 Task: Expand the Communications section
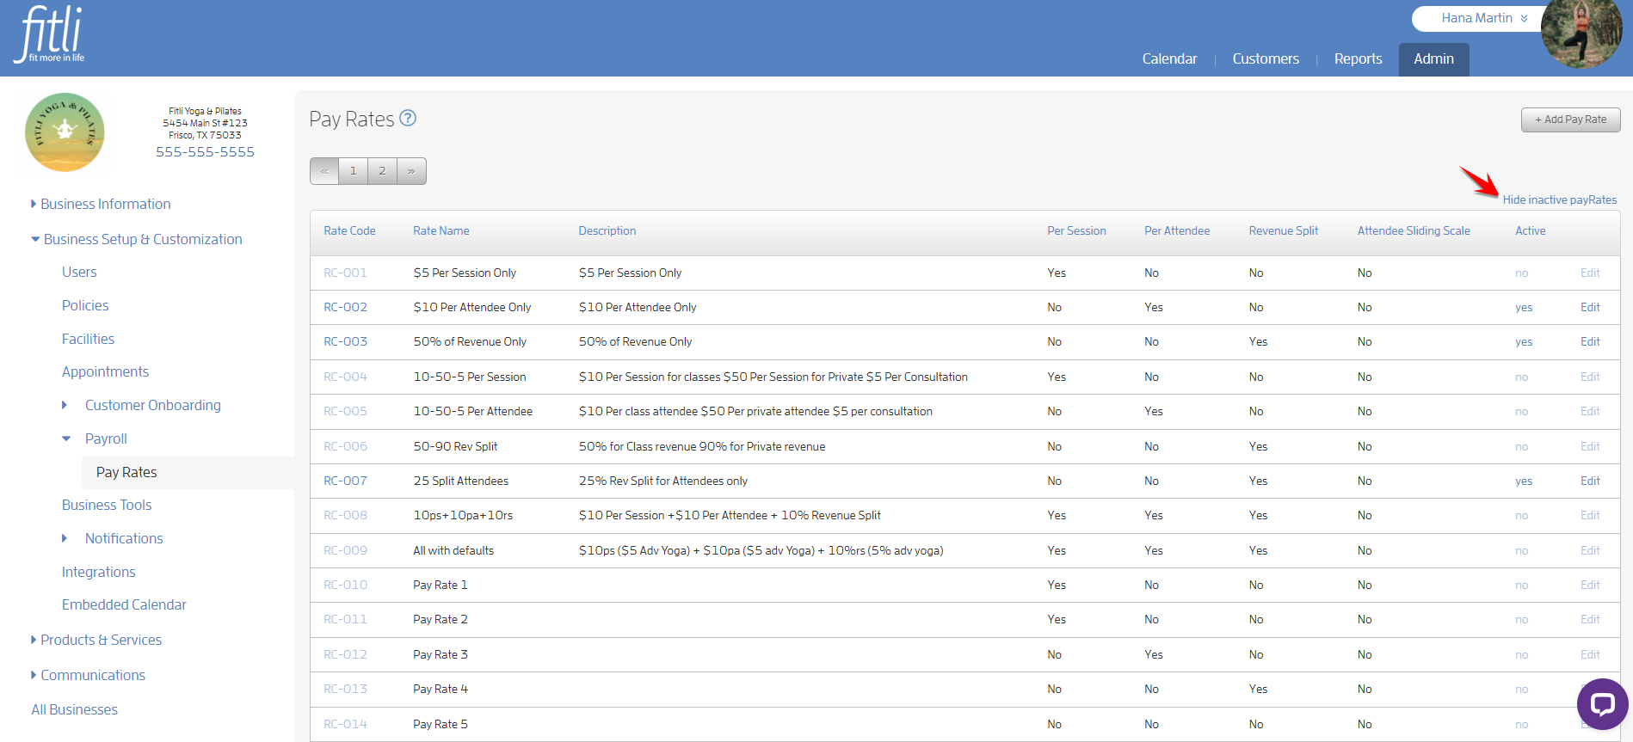click(88, 675)
